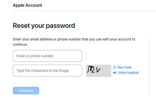156x99 pixels.
Task: Click the CAPTCHA image with handwritten characters
Action: 99,71
